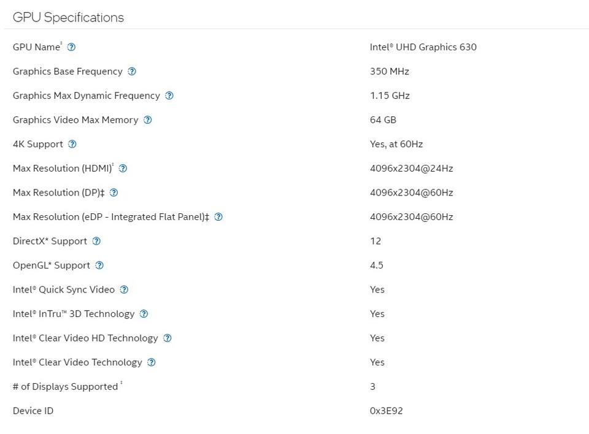Open help for OpenGL Support
Screen dimensions: 589x434
pos(99,265)
